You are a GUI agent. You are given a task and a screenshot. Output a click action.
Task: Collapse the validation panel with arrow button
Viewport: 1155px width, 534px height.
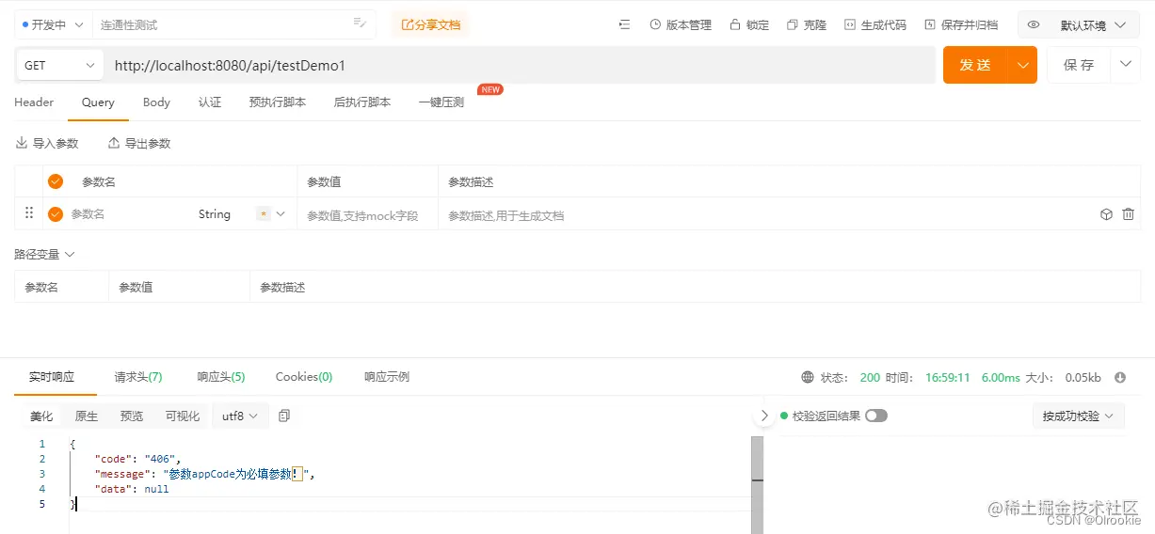pos(764,416)
